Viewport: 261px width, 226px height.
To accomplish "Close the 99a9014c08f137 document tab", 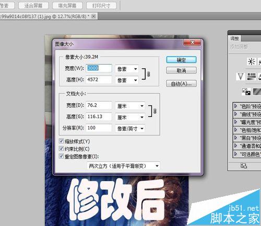I will pyautogui.click(x=93, y=16).
